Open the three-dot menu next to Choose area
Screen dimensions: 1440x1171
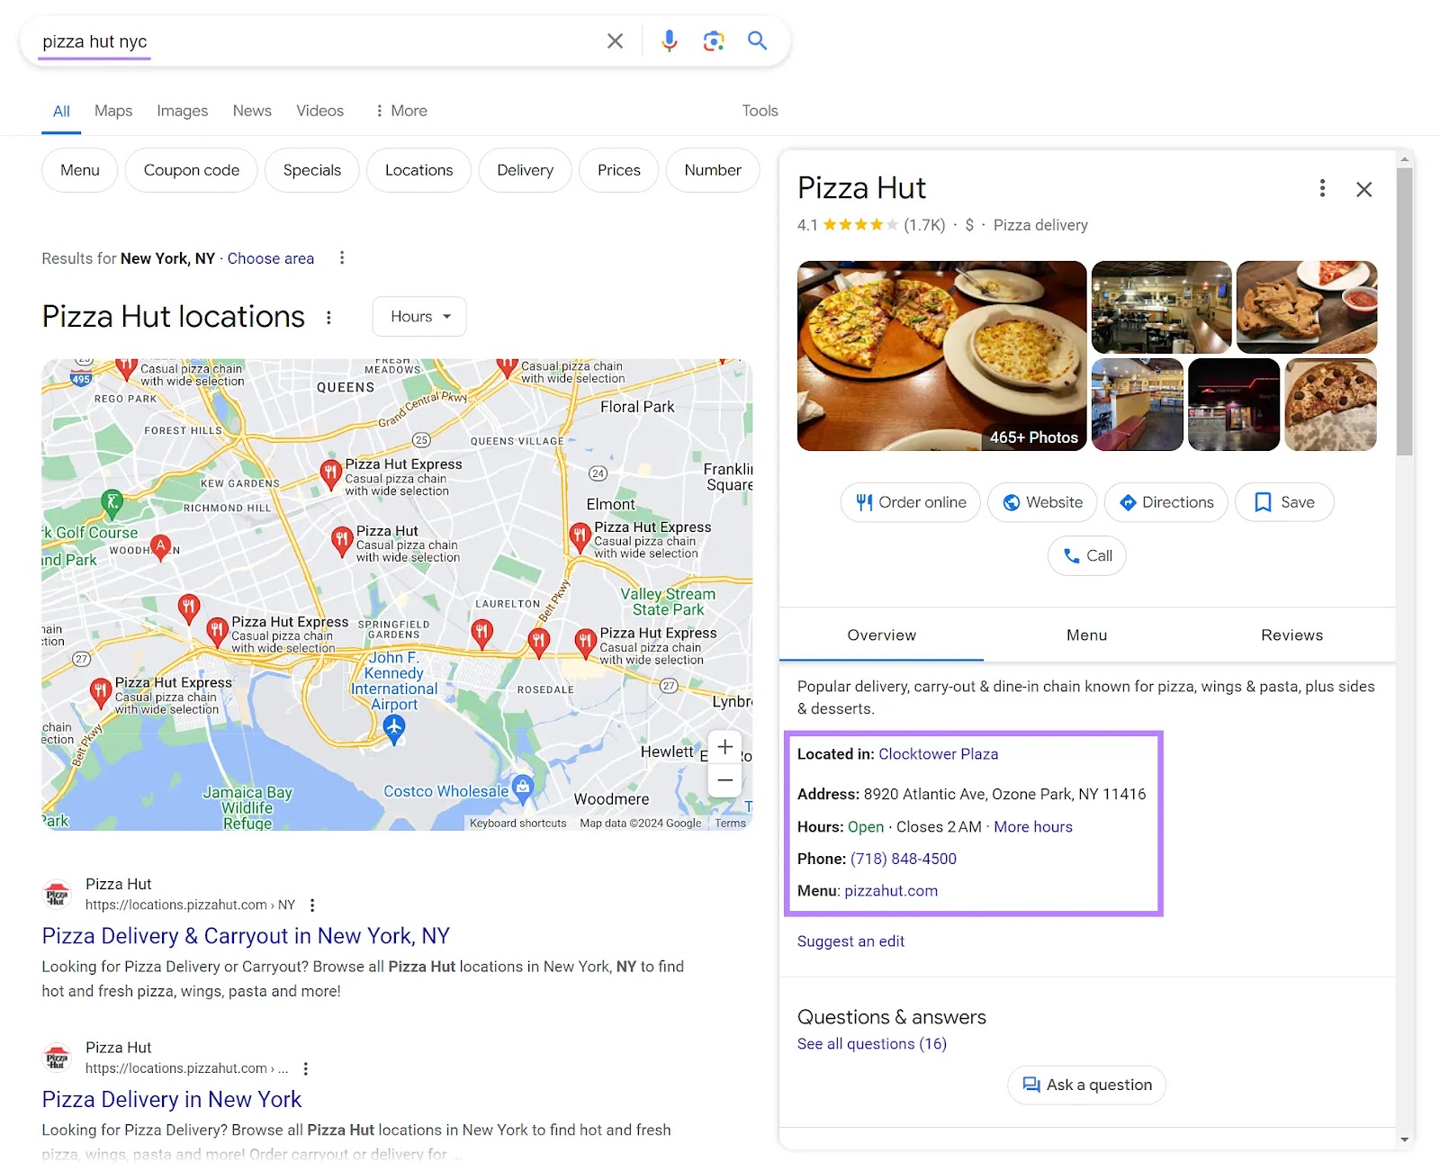342,258
